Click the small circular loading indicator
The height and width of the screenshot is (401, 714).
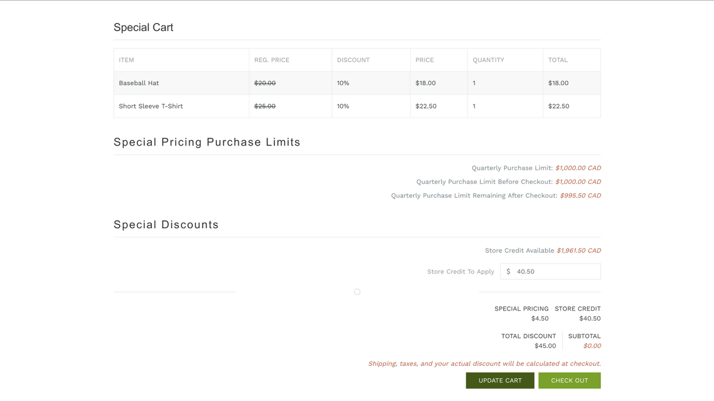tap(357, 291)
